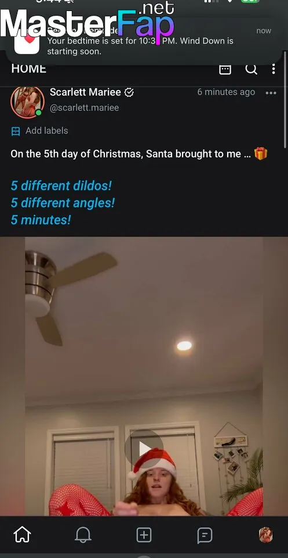Play the video in the post
Viewport: 288px width, 558px height.
pos(144,448)
